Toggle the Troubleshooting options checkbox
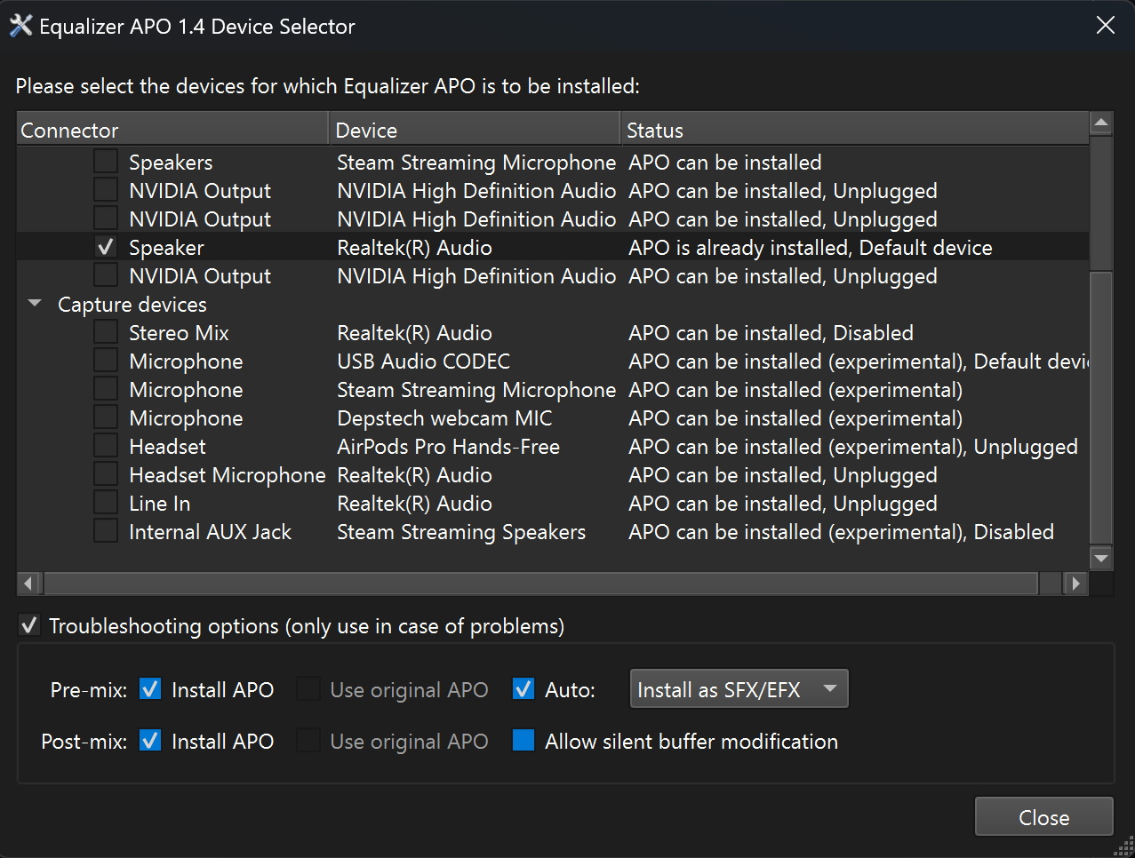This screenshot has height=858, width=1135. point(29,625)
